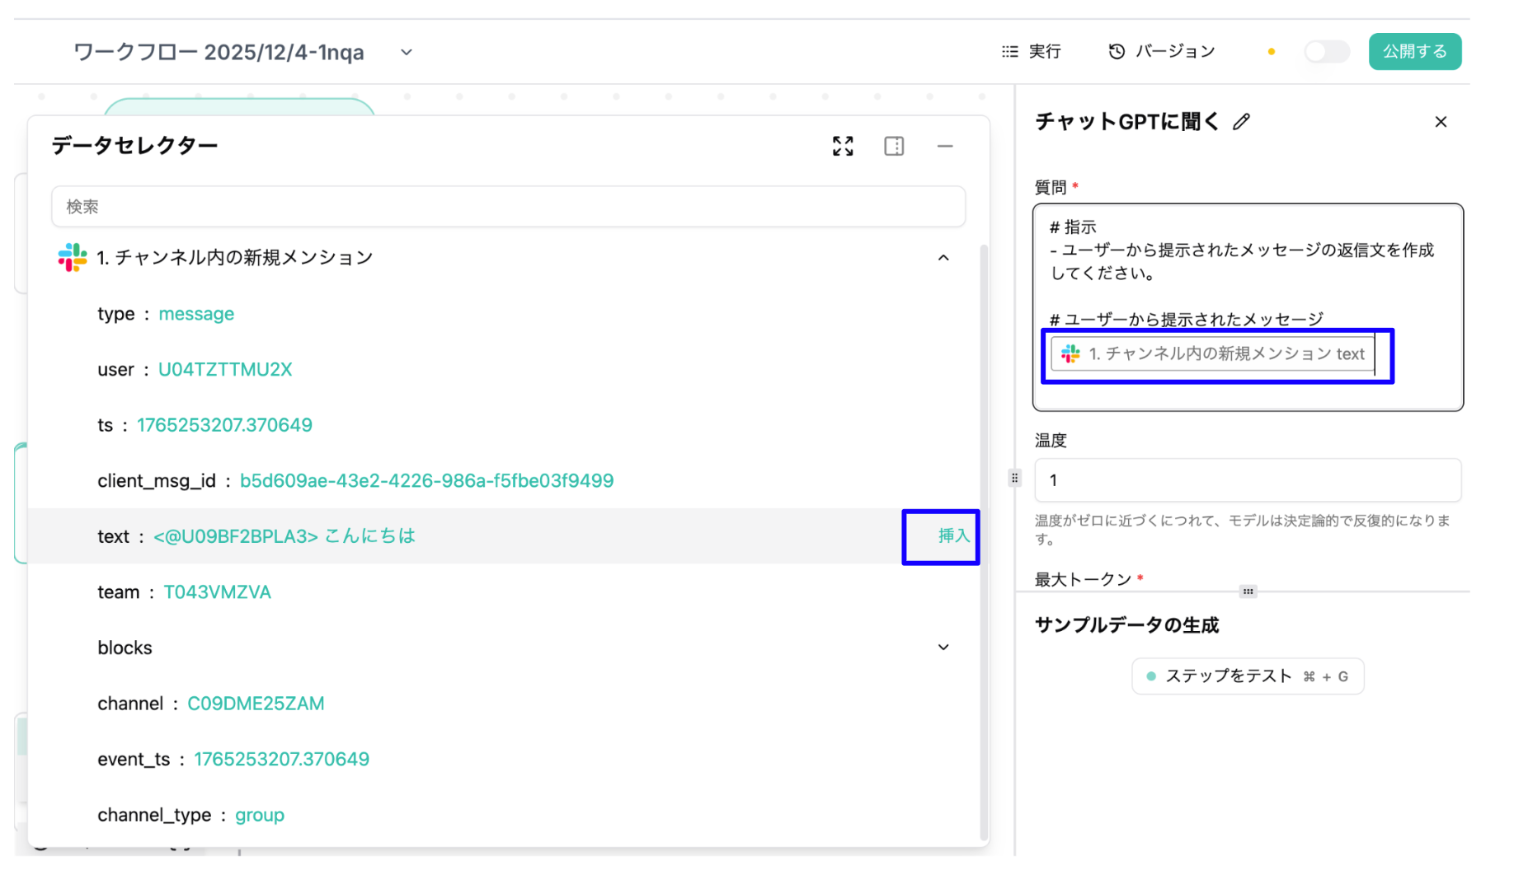Edit the 温度 value field
The image size is (1514, 870).
tap(1245, 480)
